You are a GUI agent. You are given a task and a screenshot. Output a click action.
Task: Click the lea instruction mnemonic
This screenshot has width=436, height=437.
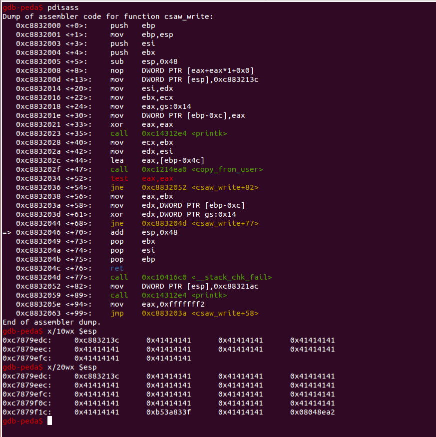pos(116,160)
